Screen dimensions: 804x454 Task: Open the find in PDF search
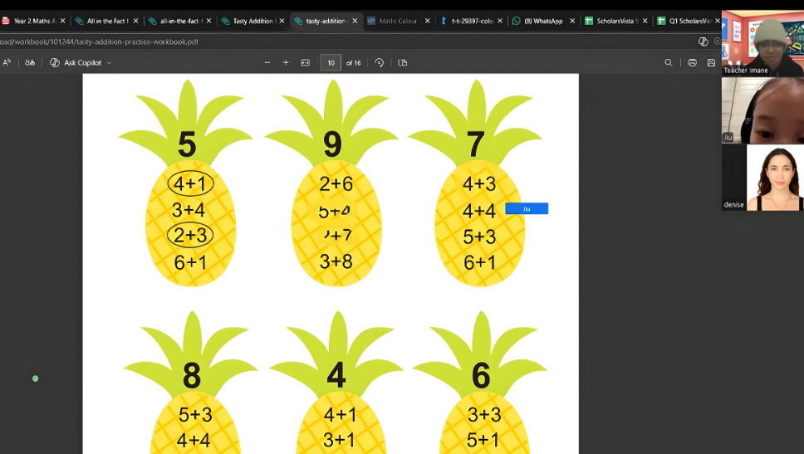pyautogui.click(x=669, y=63)
